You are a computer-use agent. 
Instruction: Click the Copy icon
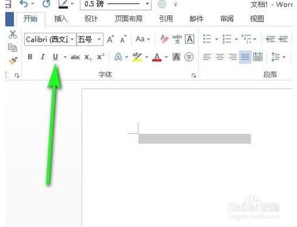click(12, 48)
